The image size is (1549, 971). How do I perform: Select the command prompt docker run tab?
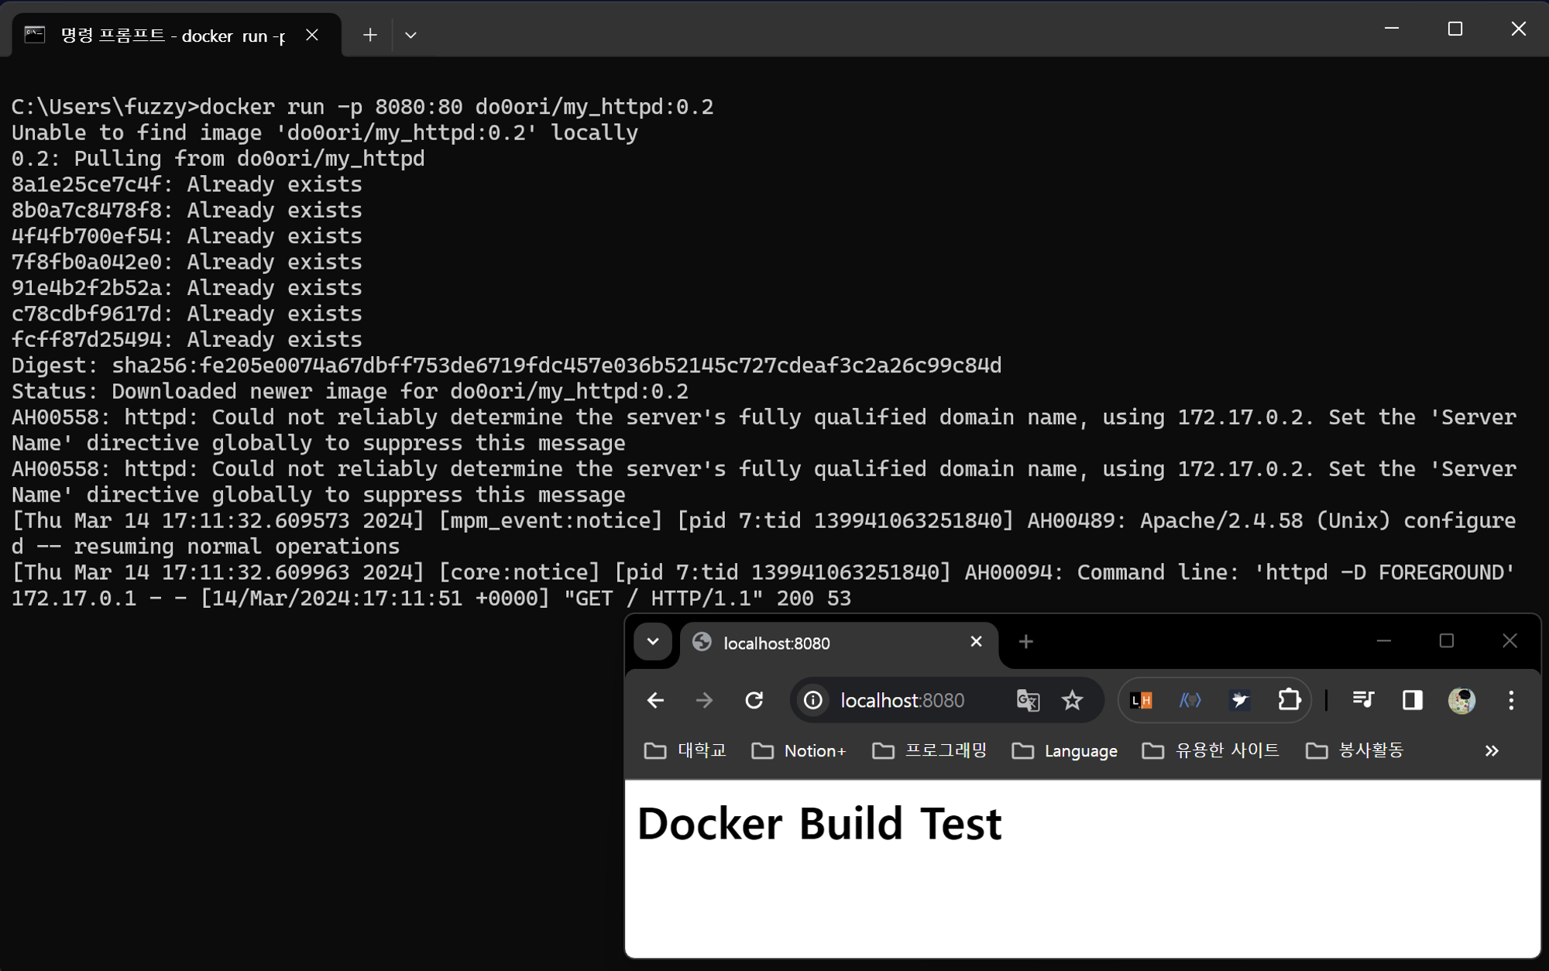pyautogui.click(x=177, y=35)
